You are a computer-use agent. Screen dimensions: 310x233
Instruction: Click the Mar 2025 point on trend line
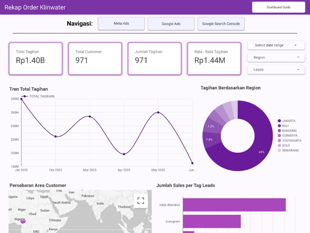90,116
